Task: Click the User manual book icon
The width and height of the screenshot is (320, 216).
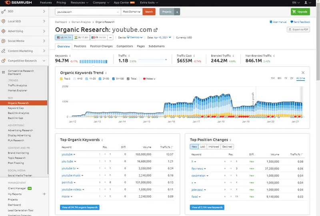Action: [x=271, y=22]
